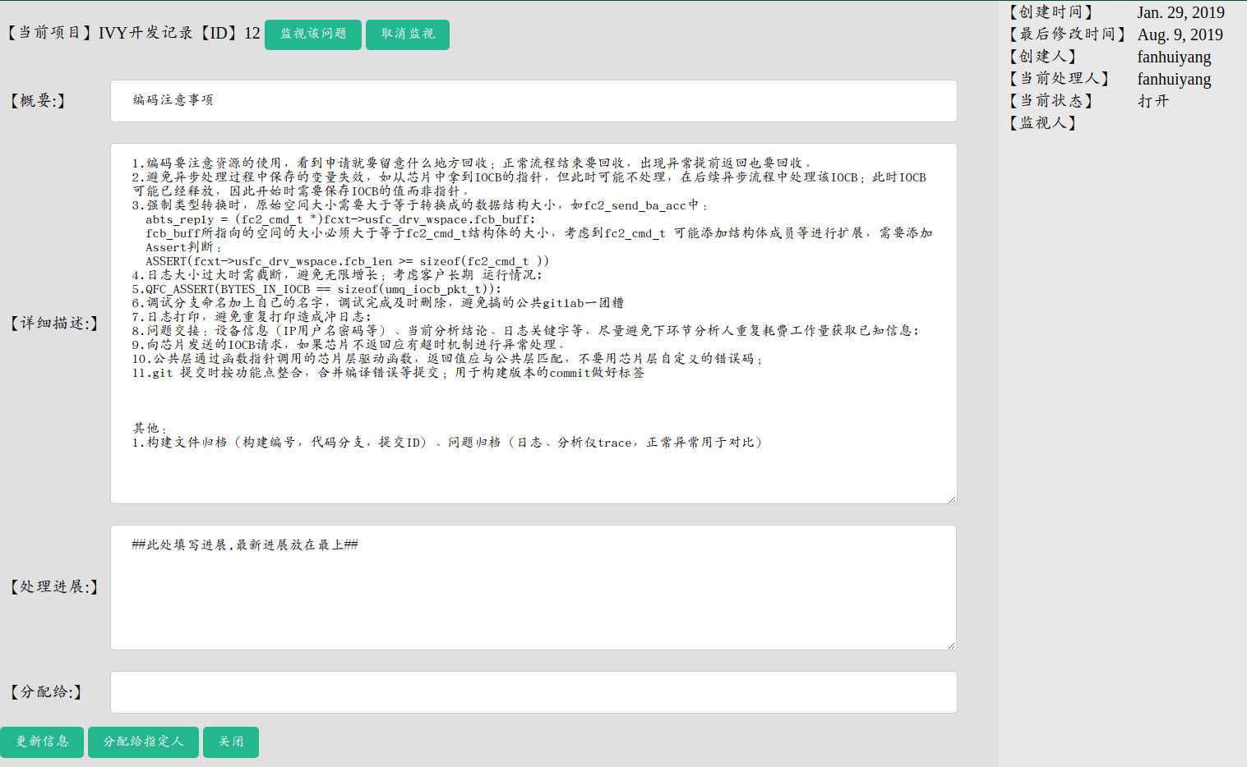Click the 【创建人】 label
Image resolution: width=1247 pixels, height=767 pixels.
click(1043, 57)
